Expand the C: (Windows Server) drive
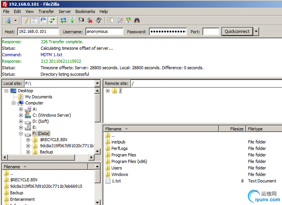This screenshot has height=205, width=282. (x=21, y=115)
